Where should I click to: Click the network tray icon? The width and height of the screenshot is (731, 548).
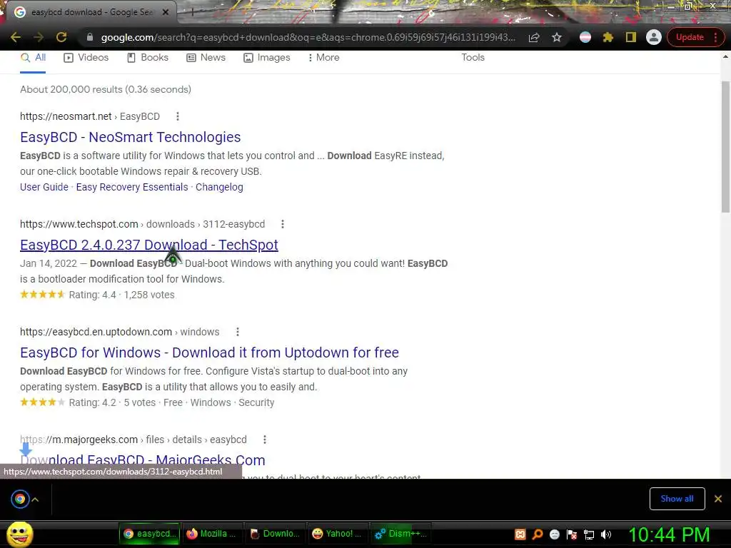[x=589, y=534]
